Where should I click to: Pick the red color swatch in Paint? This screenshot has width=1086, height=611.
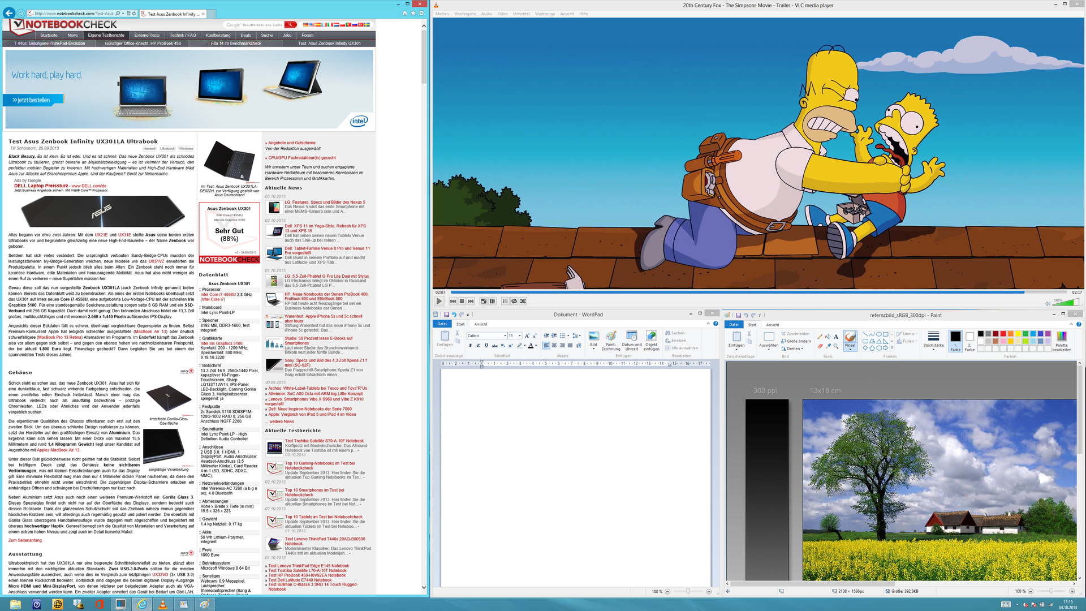1003,334
